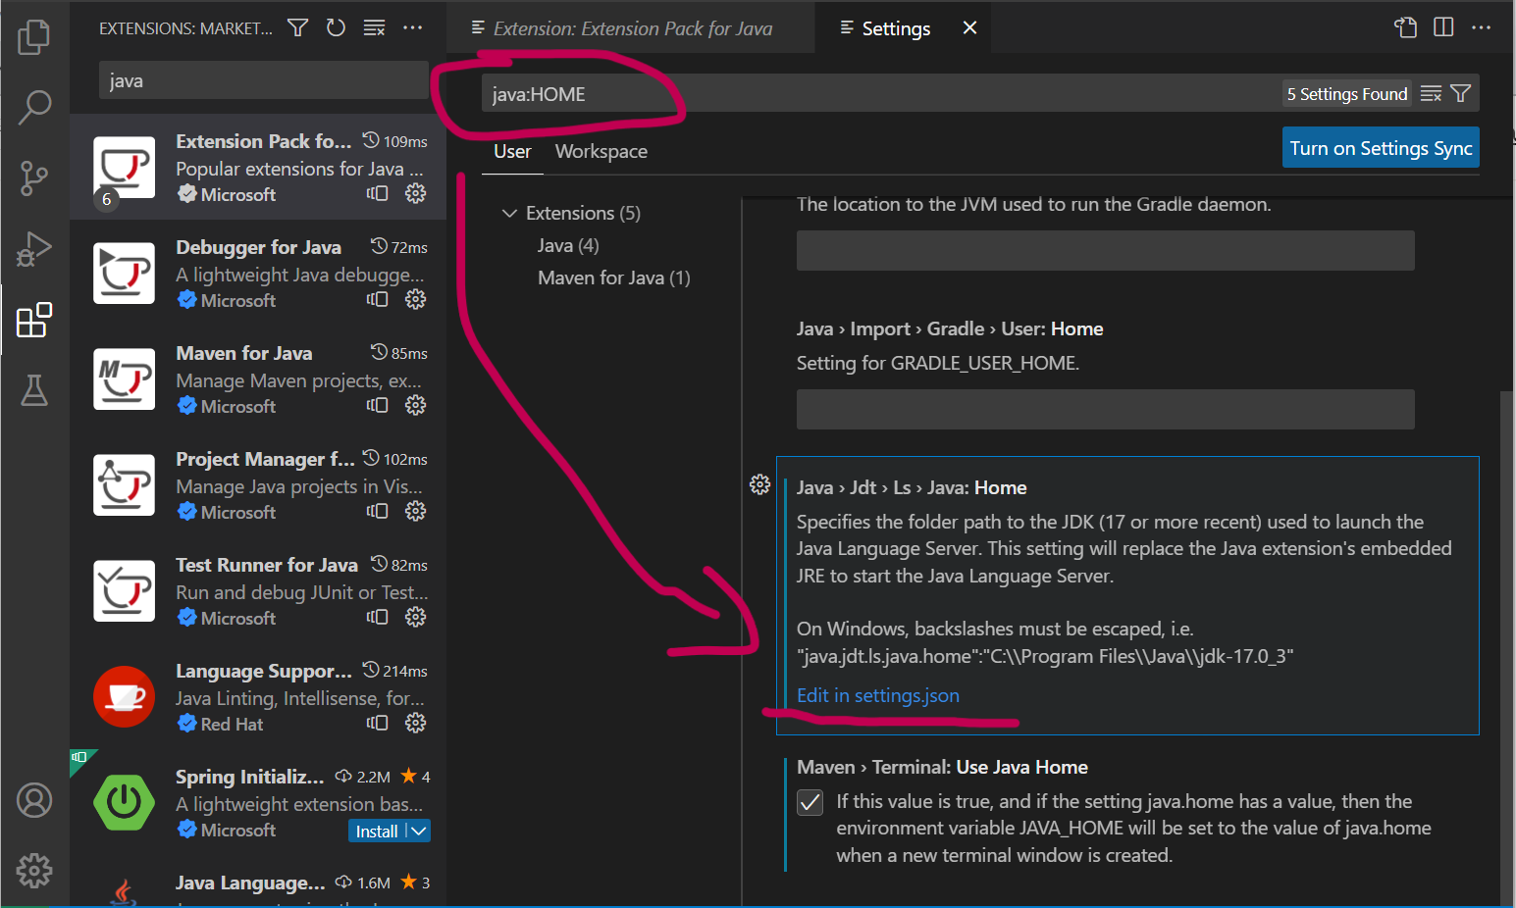1516x908 pixels.
Task: Select the Extensions view icon
Action: (34, 320)
